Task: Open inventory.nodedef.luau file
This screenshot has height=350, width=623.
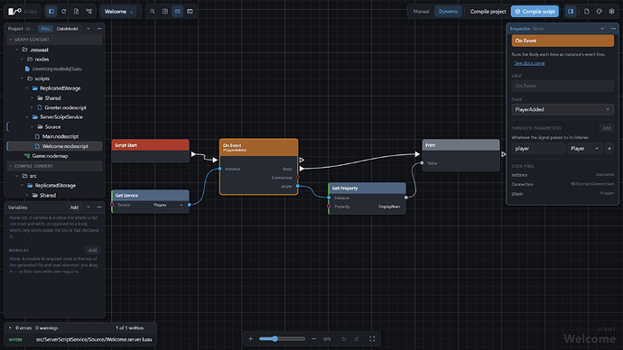Action: [x=57, y=69]
